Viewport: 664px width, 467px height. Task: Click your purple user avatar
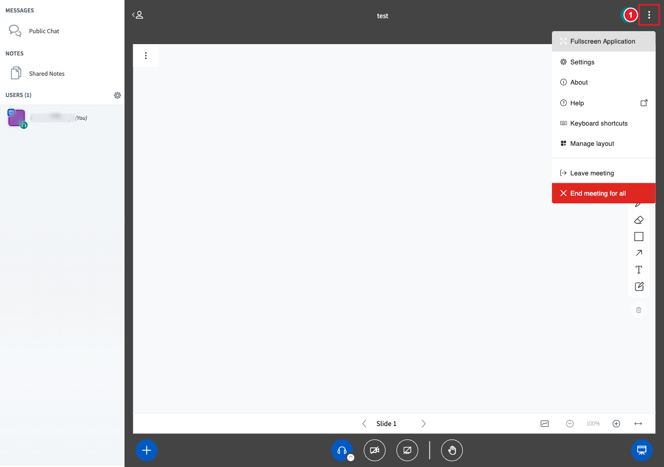coord(17,118)
